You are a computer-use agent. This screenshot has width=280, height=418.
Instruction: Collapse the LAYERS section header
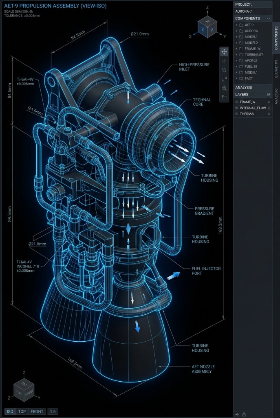pos(253,94)
